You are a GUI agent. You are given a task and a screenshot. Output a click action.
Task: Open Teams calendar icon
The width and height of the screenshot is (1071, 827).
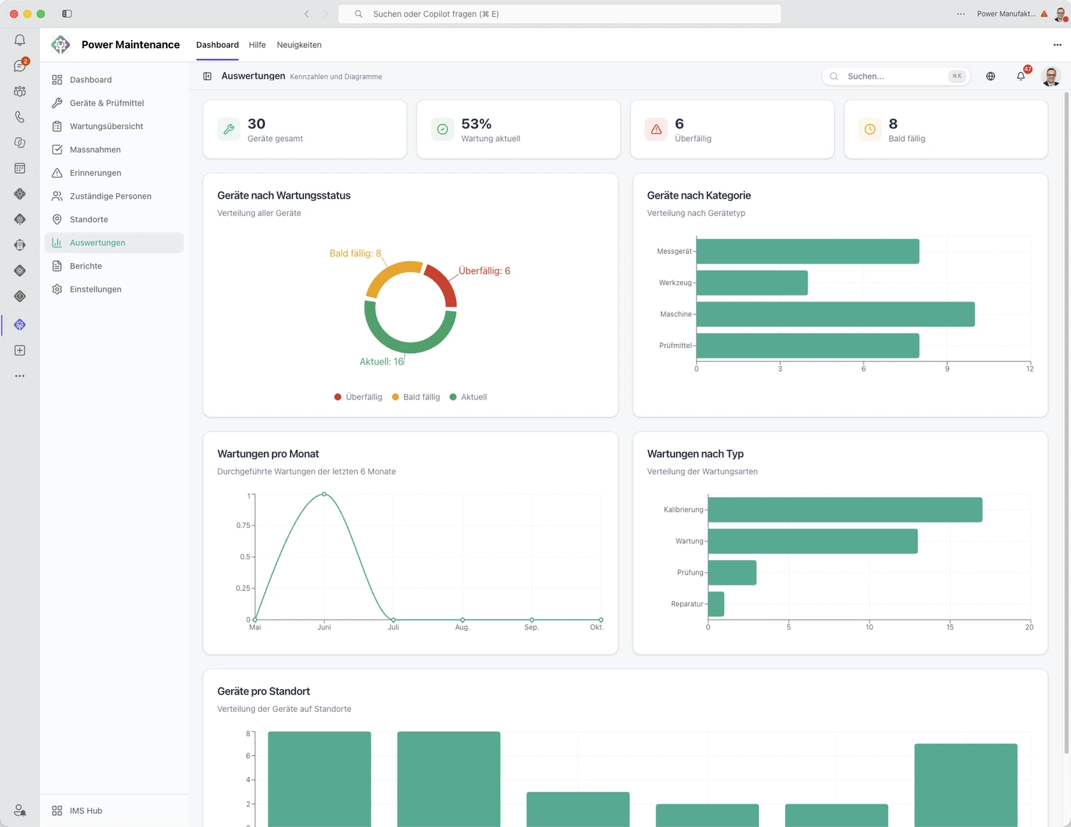[20, 168]
